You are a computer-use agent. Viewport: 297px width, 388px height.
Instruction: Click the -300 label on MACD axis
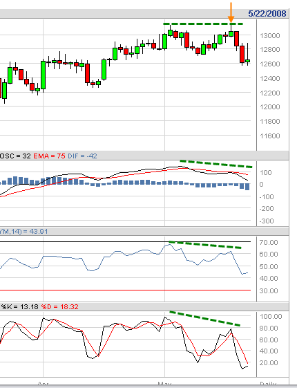[267, 221]
